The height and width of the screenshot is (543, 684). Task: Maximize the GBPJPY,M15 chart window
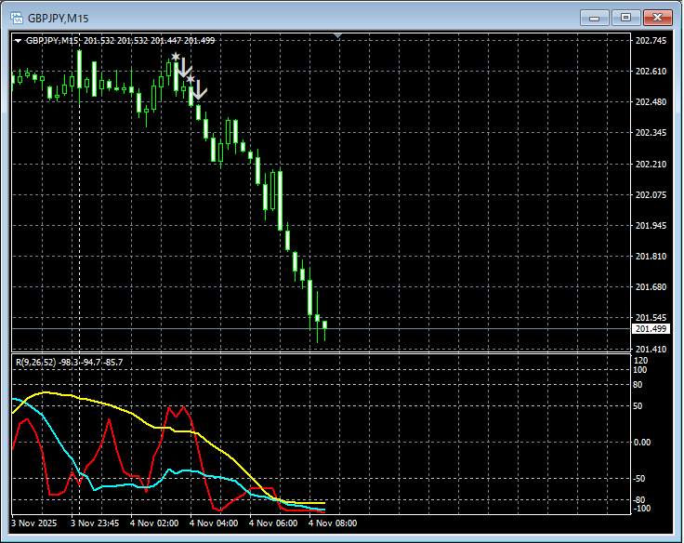coord(625,17)
